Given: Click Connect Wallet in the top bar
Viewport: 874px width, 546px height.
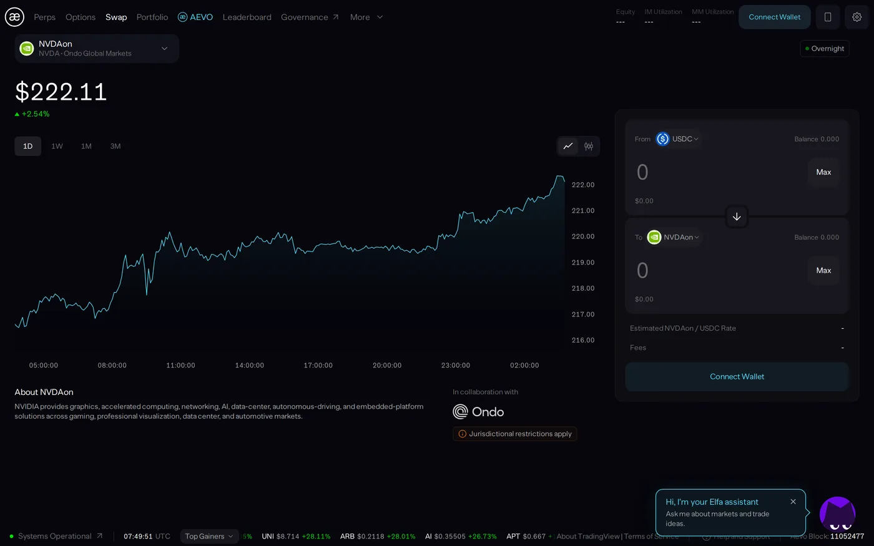Looking at the screenshot, I should coord(775,17).
